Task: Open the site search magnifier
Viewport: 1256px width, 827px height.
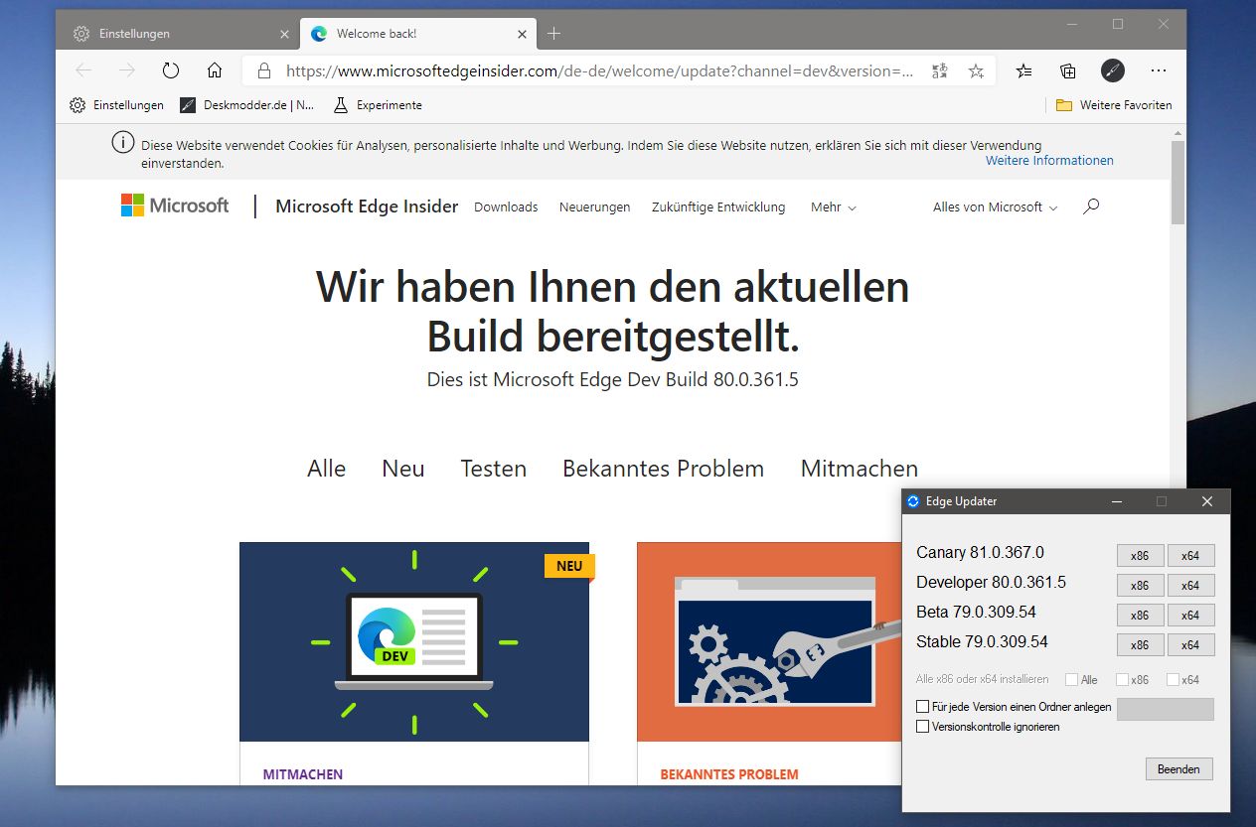Action: pos(1091,207)
